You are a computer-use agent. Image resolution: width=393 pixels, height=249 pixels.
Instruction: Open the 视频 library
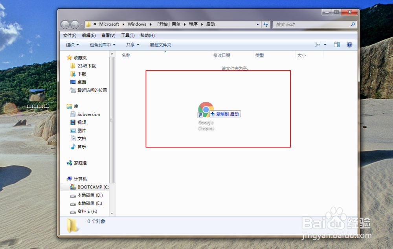click(x=81, y=122)
